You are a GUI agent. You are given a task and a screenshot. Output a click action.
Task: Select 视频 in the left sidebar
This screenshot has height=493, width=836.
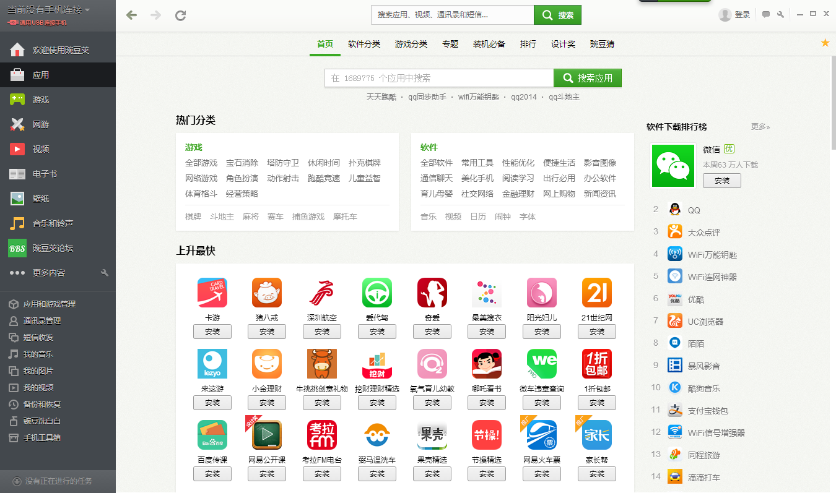(58, 149)
